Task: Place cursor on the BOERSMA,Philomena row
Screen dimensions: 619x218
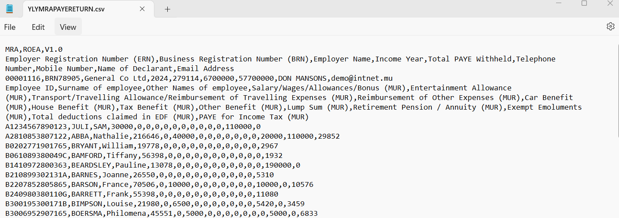Action: (162, 214)
